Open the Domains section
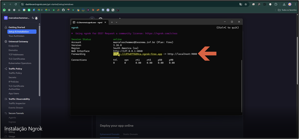 point(13,50)
